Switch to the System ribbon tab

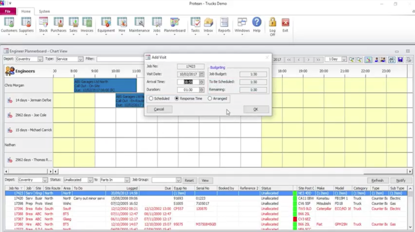point(44,12)
